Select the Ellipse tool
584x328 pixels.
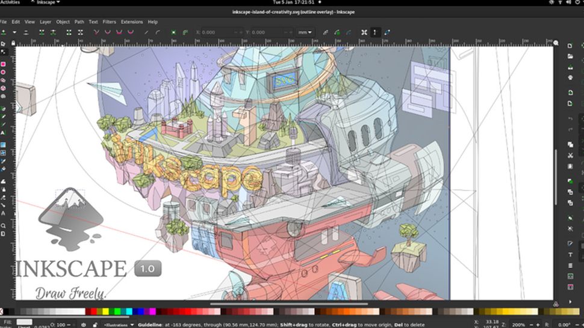pyautogui.click(x=4, y=72)
